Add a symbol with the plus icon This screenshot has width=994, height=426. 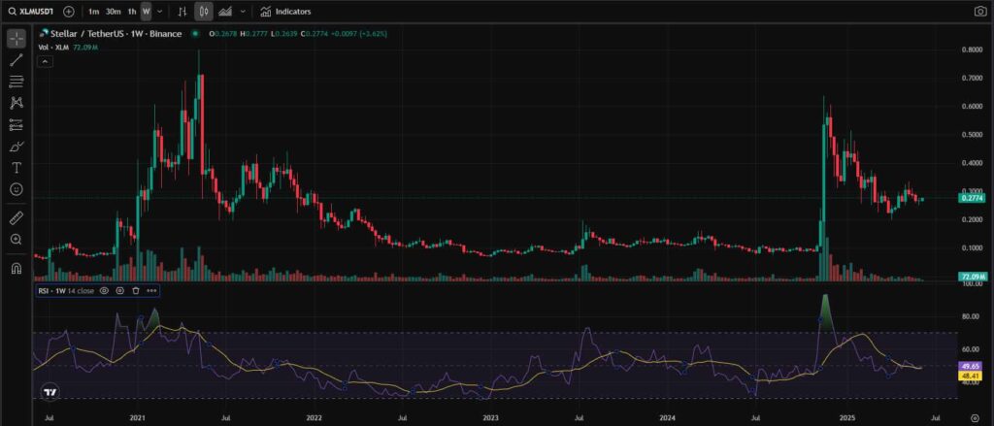(69, 12)
